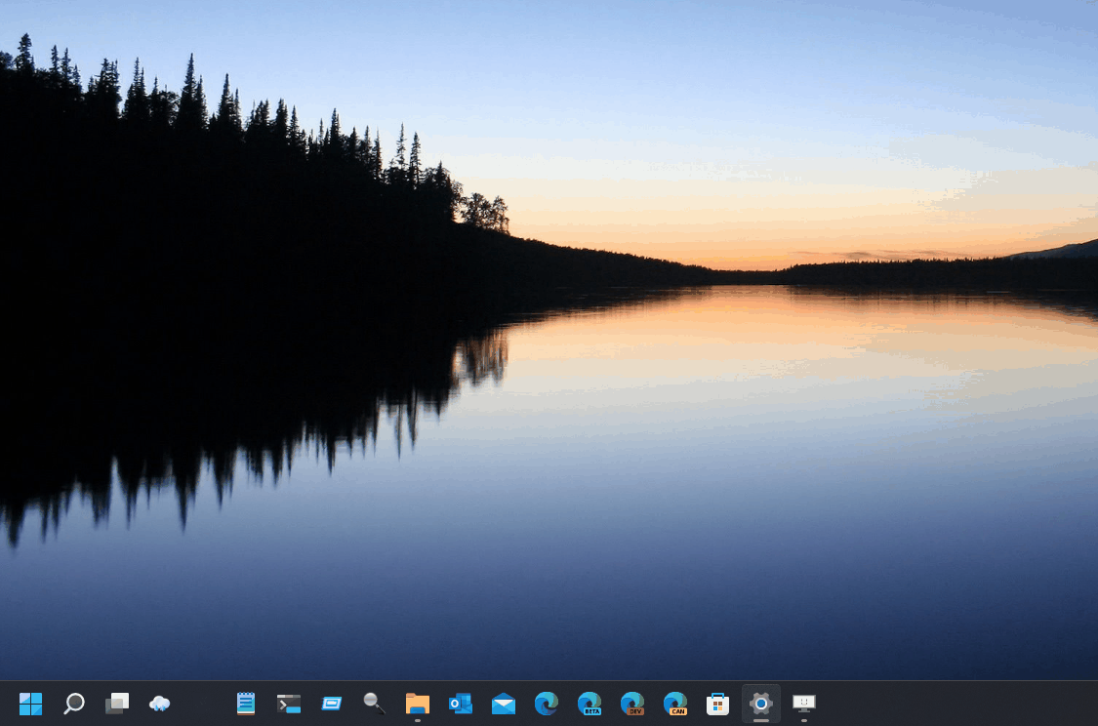Launch Microsoft Outlook
Image resolution: width=1098 pixels, height=726 pixels.
(460, 703)
